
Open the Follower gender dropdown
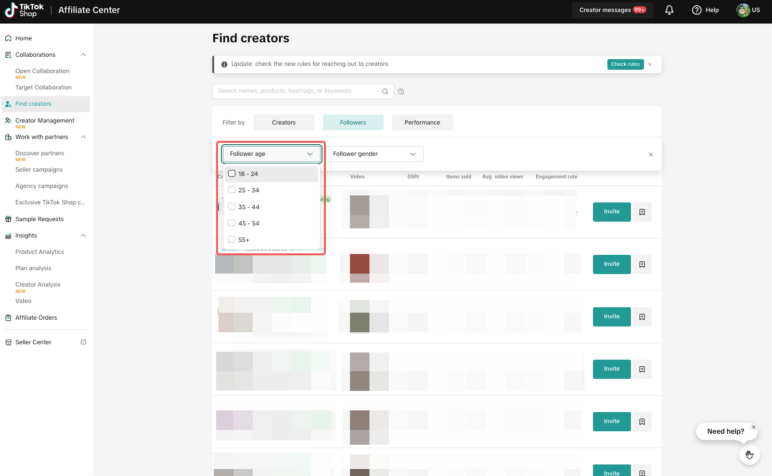[x=374, y=154]
